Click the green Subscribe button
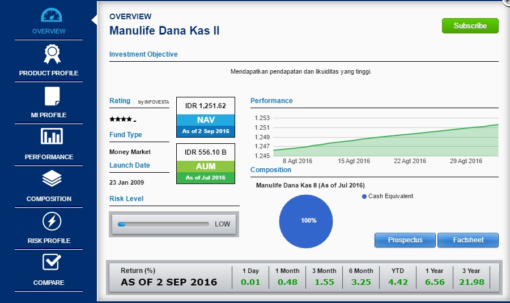The width and height of the screenshot is (510, 303). 470,25
